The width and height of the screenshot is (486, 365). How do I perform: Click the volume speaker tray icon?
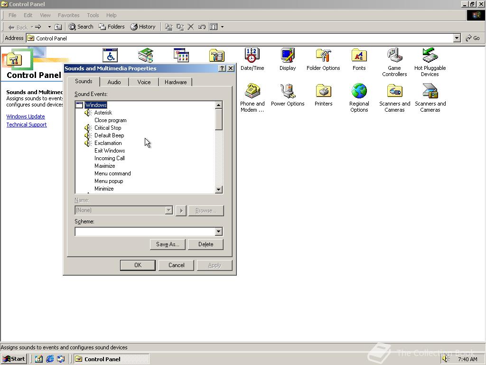[x=445, y=359]
